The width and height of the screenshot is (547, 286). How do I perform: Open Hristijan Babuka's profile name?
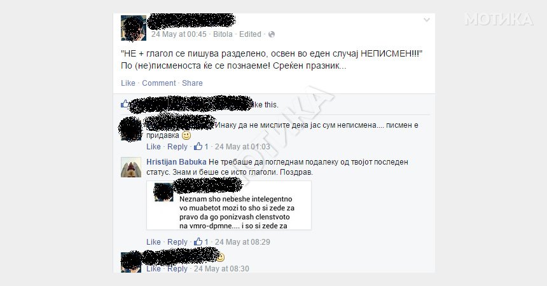coord(176,162)
